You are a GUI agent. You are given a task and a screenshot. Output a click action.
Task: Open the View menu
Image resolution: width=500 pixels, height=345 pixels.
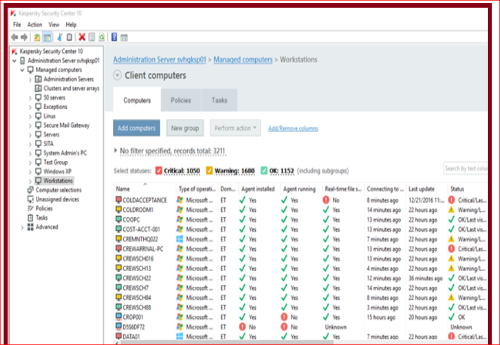pyautogui.click(x=54, y=24)
